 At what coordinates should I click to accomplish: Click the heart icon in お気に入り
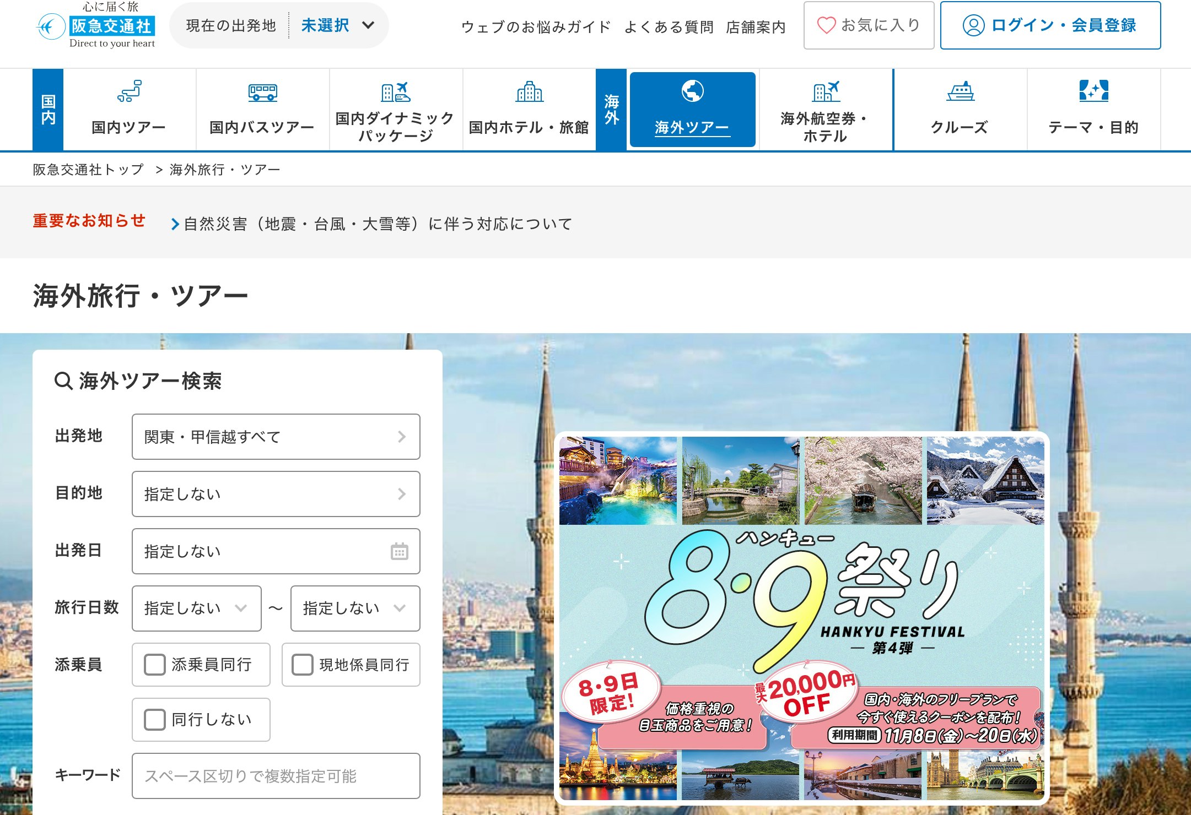point(826,25)
